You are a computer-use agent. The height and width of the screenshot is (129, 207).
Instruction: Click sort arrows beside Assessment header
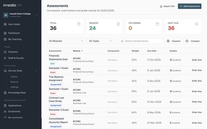pyautogui.click(x=63, y=51)
